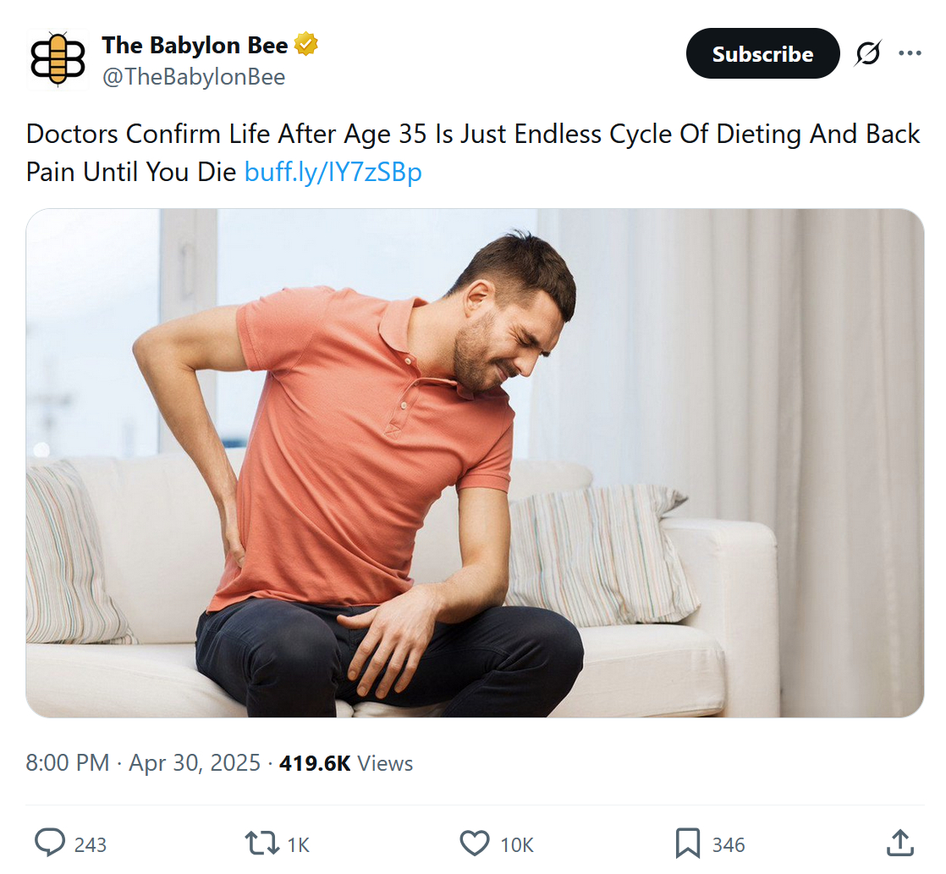Open the three-dot more options menu

(x=910, y=53)
